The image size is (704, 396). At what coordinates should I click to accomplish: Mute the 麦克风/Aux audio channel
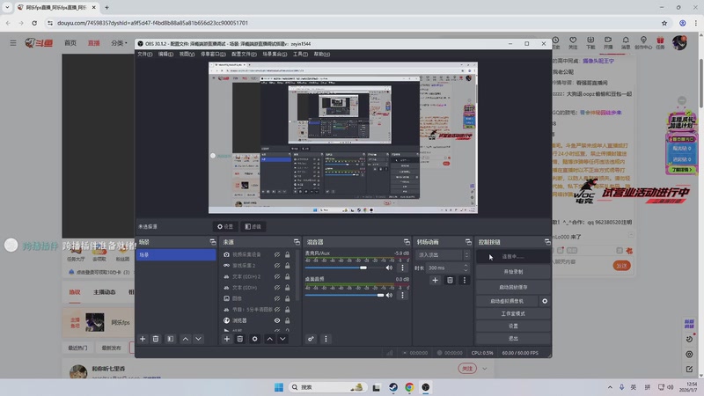point(389,268)
